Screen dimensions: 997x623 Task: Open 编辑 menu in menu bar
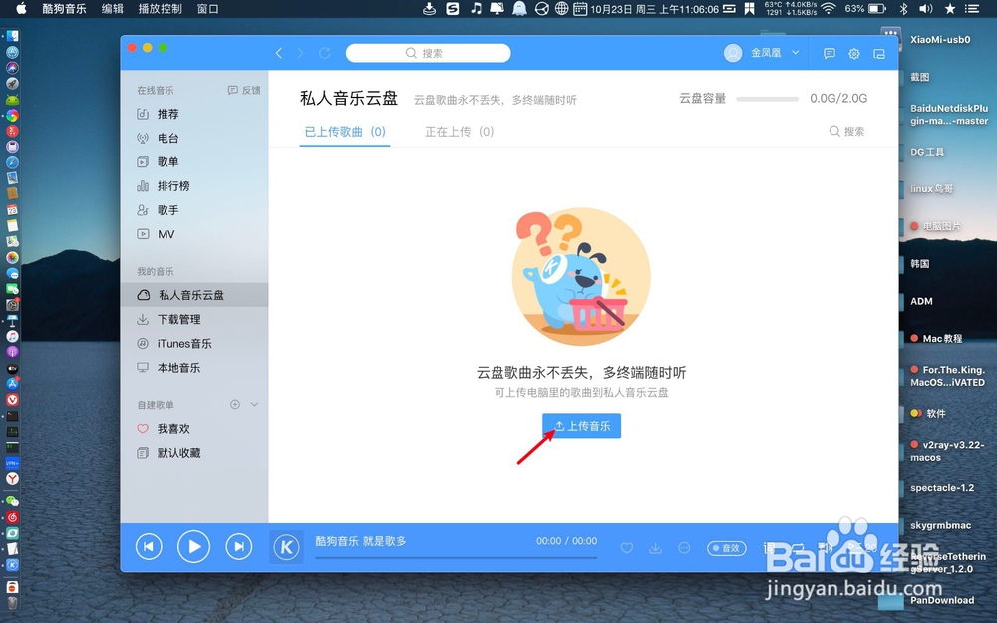click(112, 9)
